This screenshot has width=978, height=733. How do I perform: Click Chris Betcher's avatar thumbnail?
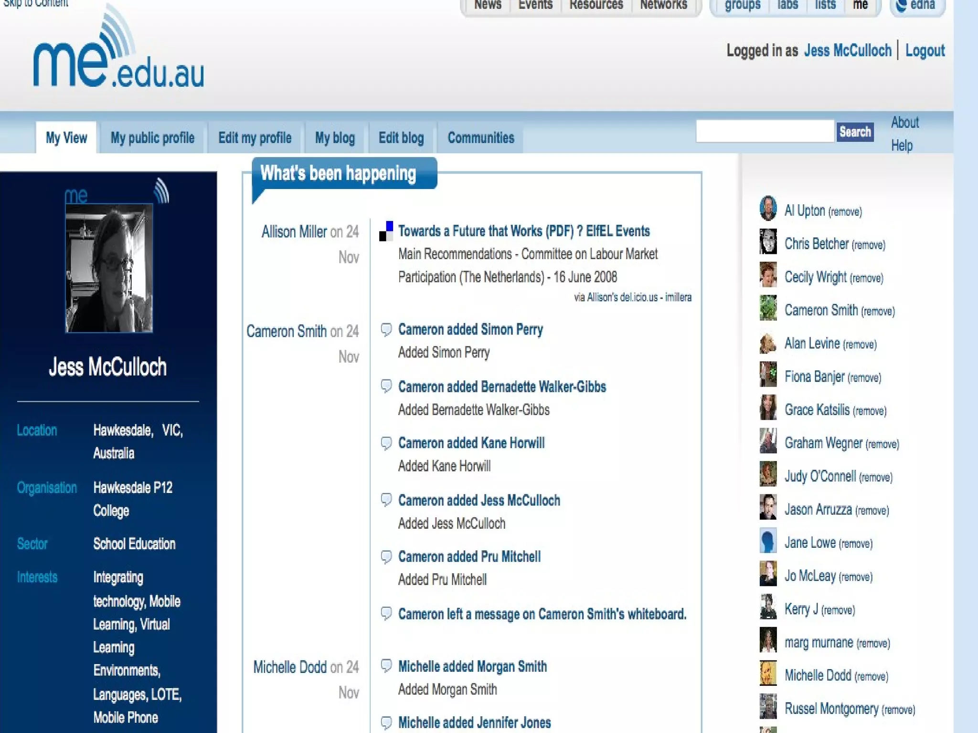[768, 242]
